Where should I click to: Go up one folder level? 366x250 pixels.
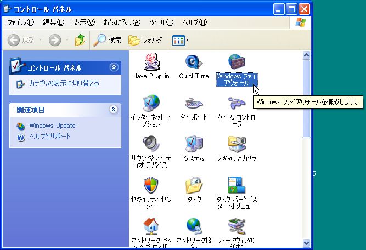point(80,40)
